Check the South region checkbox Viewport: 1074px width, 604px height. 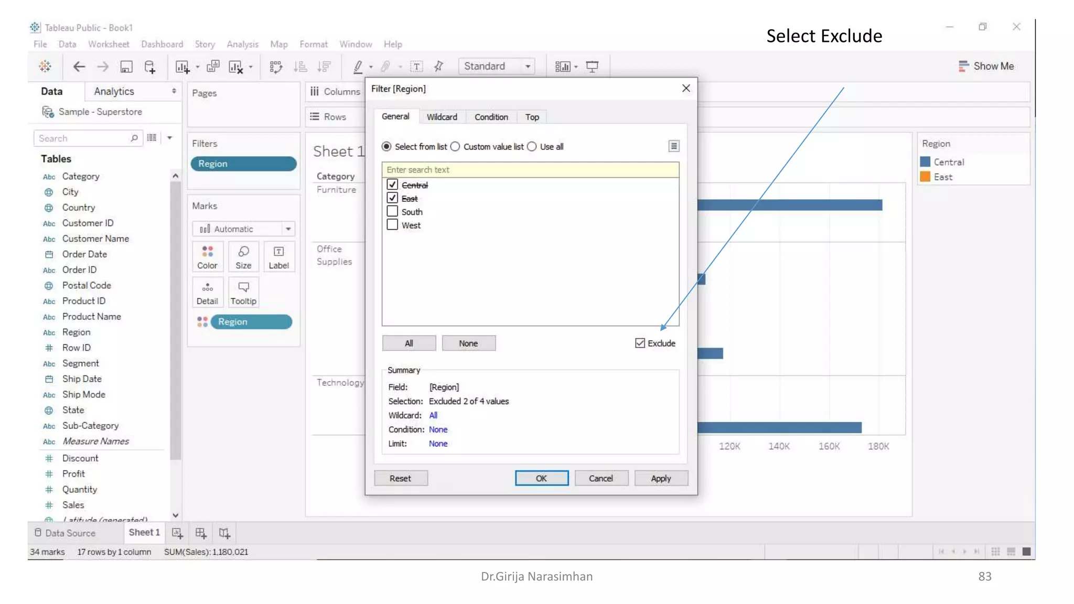point(392,211)
